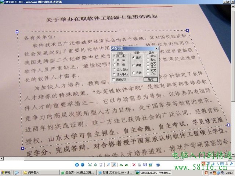Open the viewer Help icon

click(x=158, y=165)
